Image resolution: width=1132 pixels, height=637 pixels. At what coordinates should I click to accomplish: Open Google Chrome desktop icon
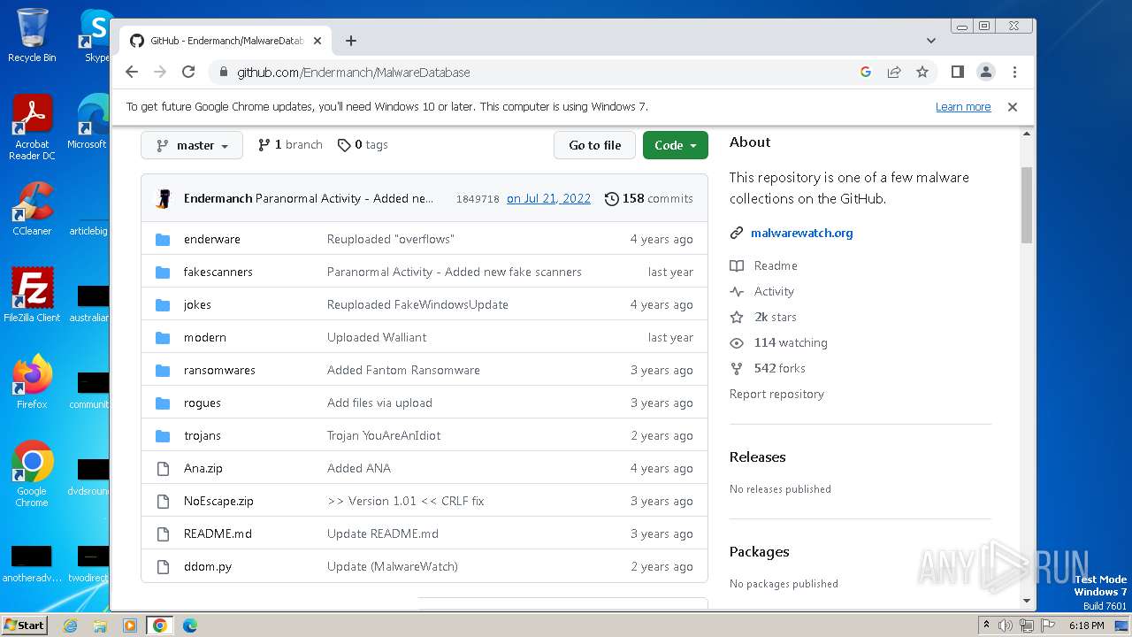click(32, 474)
